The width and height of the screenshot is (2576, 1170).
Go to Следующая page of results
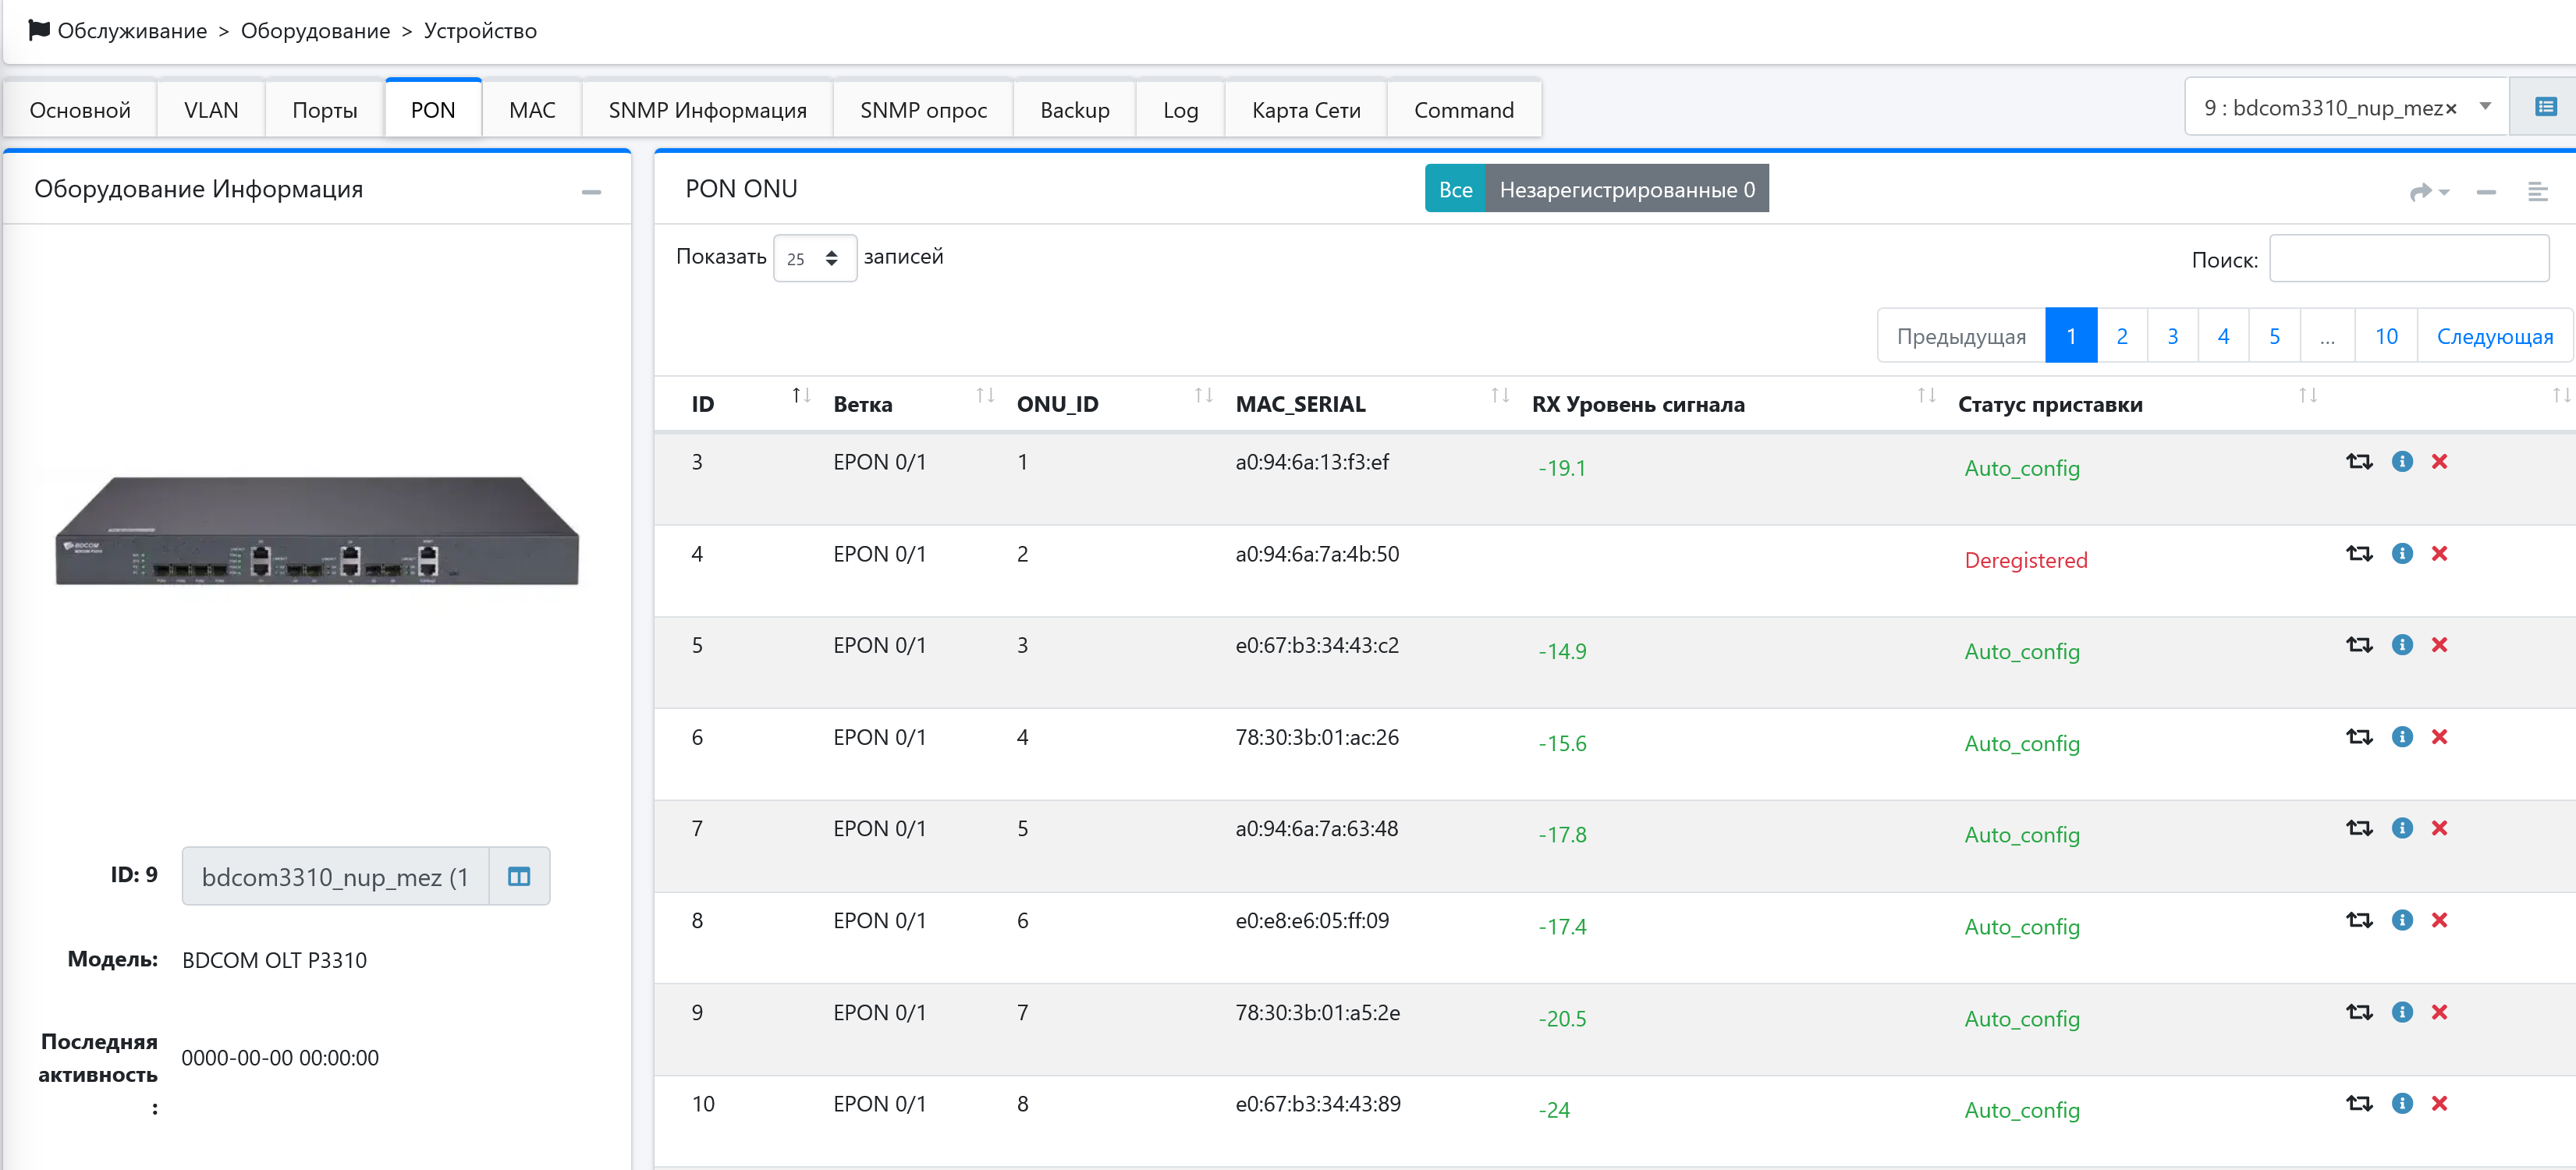[2493, 336]
